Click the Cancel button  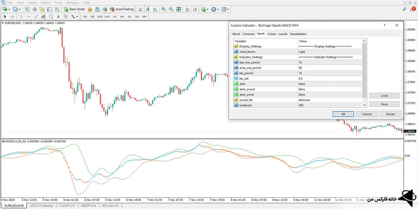click(367, 114)
